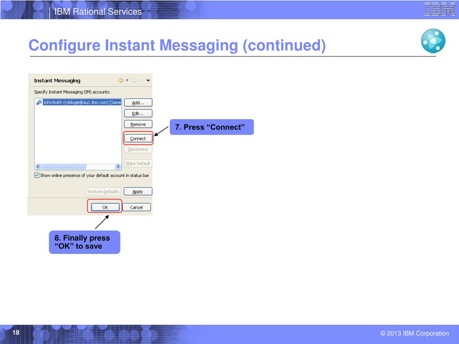Image resolution: width=459 pixels, height=344 pixels.
Task: Cancel the preferences dialog
Action: pos(136,207)
